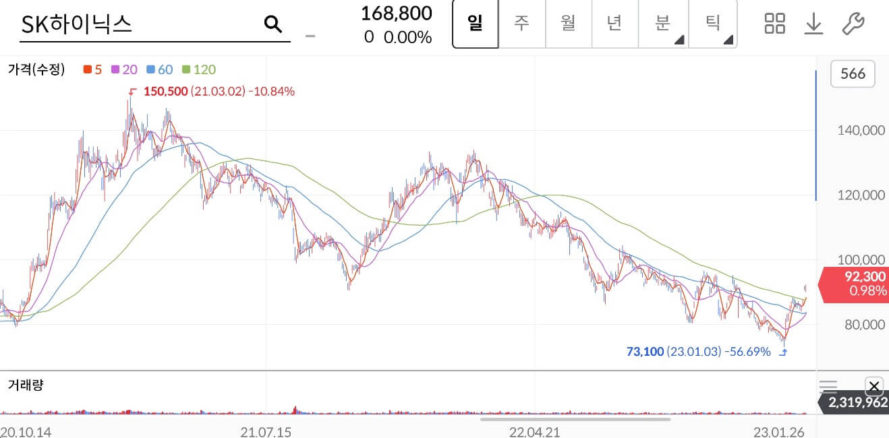
Task: Click the 거래량 volume label
Action: [x=26, y=385]
